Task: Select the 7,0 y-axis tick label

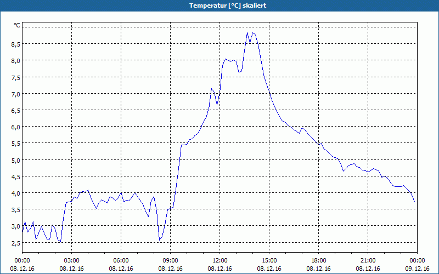Action: [x=16, y=94]
